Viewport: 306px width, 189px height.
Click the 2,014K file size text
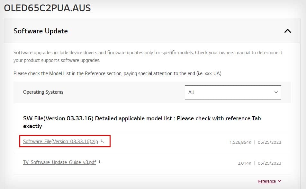click(245, 163)
